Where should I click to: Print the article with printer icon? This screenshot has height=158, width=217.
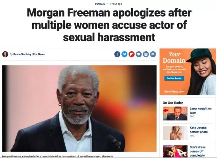tap(146, 54)
